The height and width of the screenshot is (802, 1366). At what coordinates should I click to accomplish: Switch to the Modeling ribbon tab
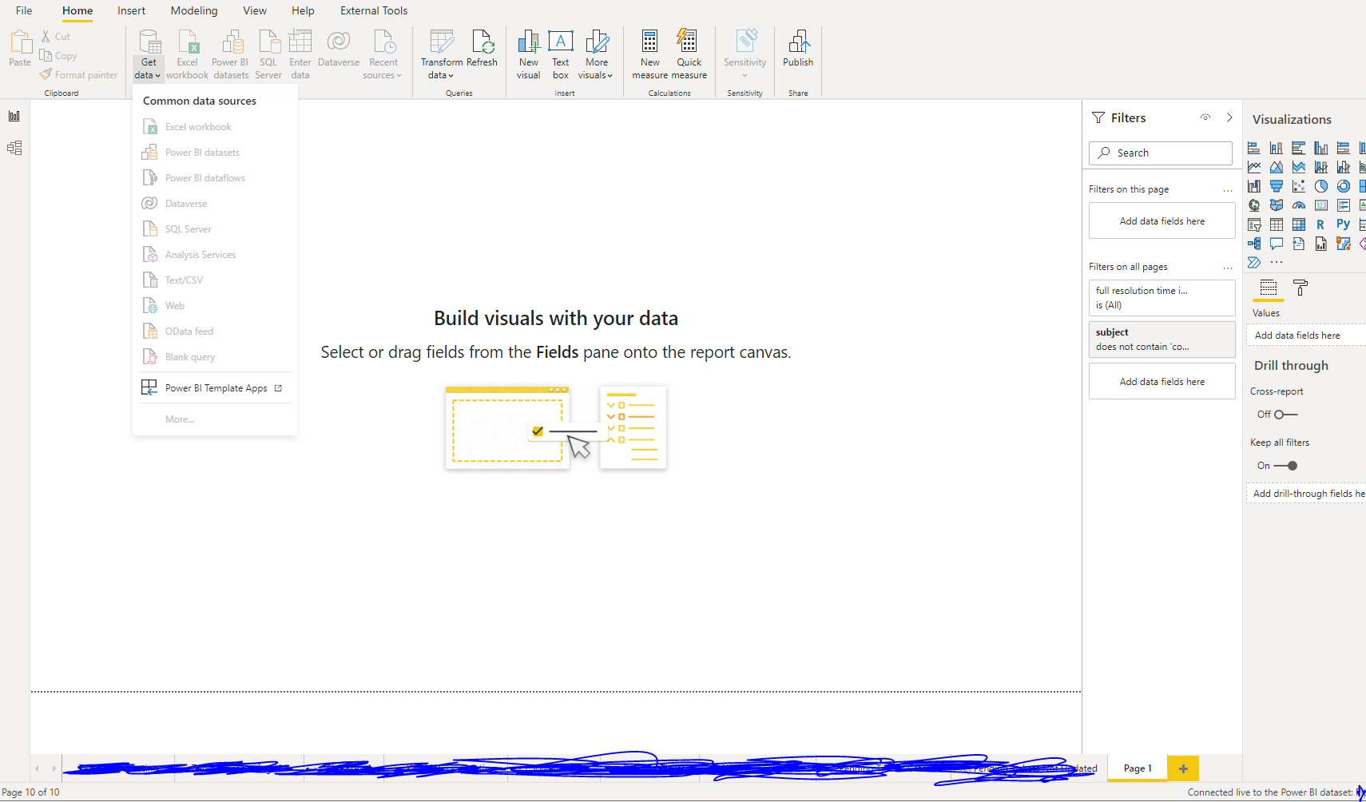pos(194,10)
